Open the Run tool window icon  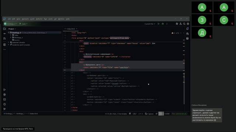pyautogui.click(x=4, y=89)
